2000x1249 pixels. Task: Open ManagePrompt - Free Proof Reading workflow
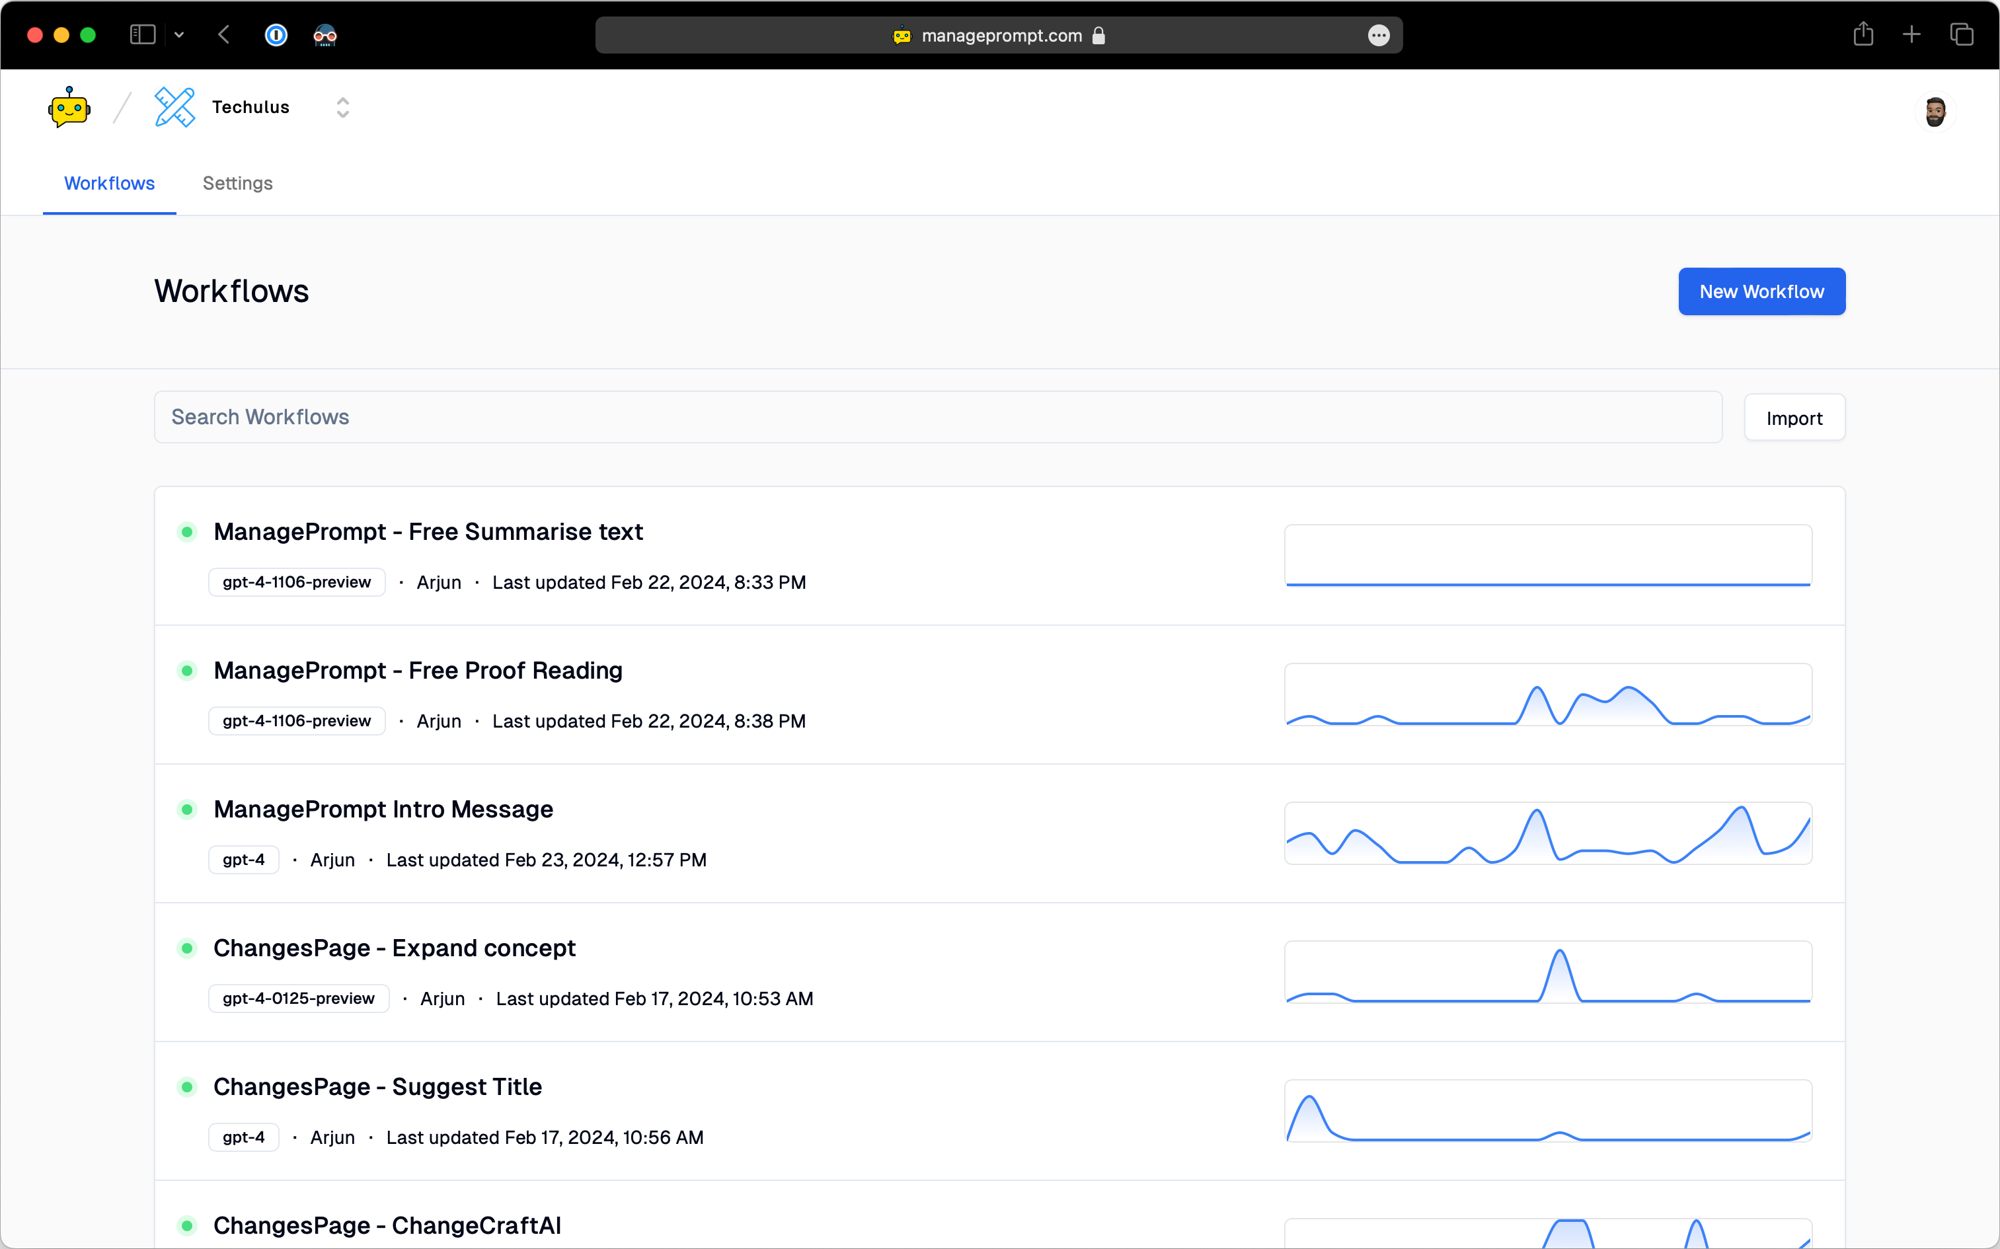[x=418, y=671]
